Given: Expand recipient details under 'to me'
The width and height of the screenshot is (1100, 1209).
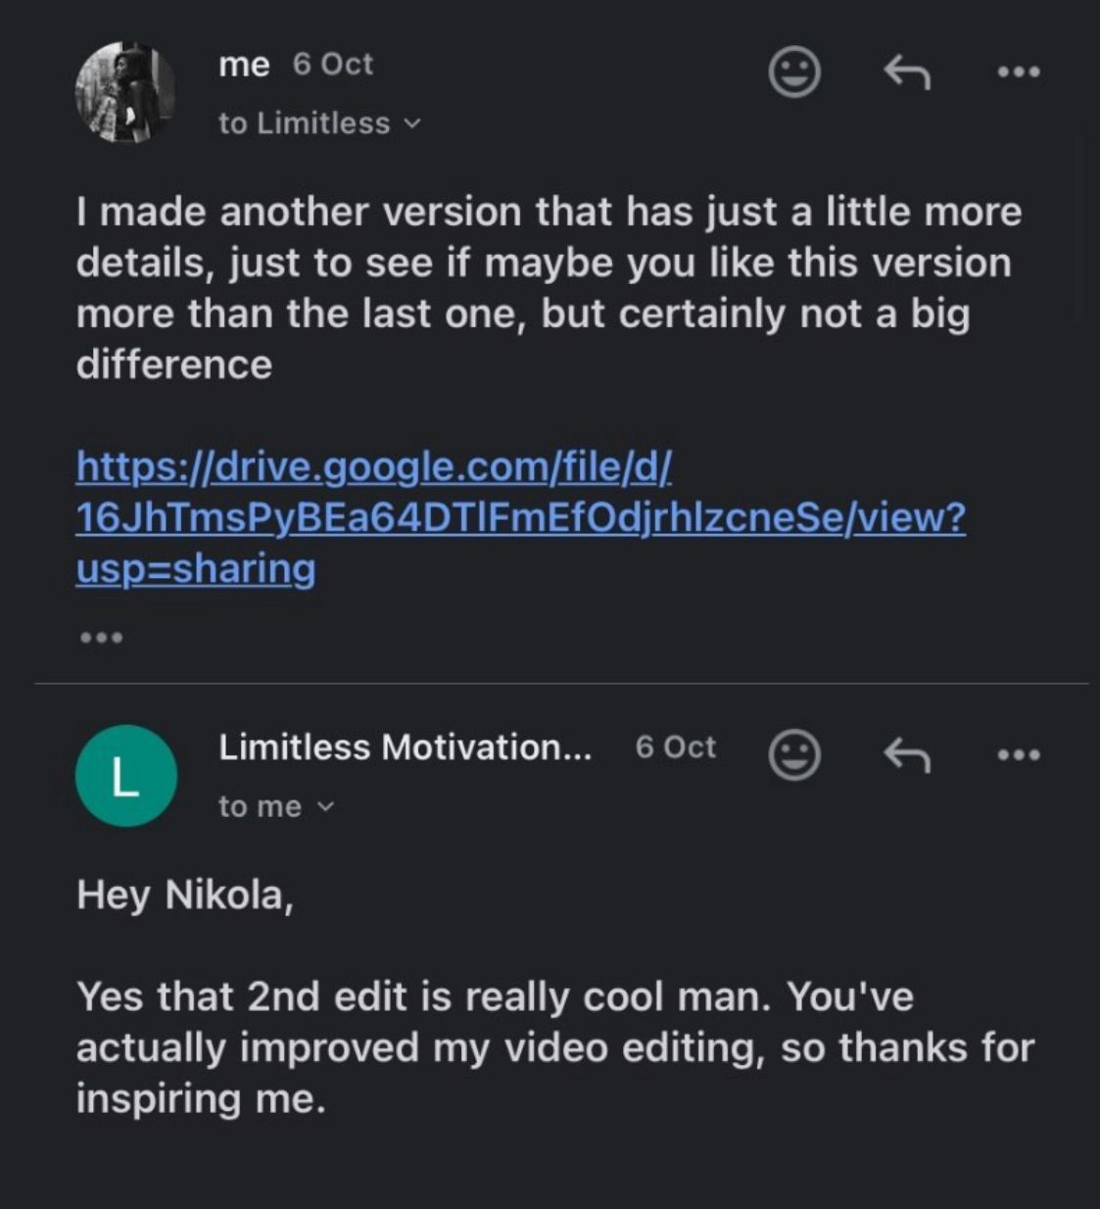Looking at the screenshot, I should [277, 806].
